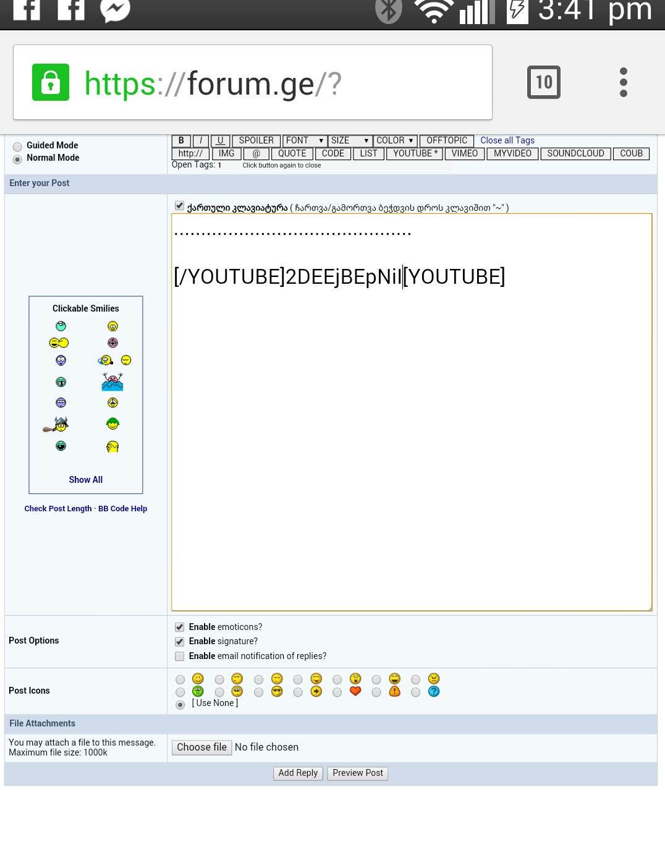Screen dimensions: 665x868
Task: Choose the orange exclamation post icon radio
Action: point(376,692)
